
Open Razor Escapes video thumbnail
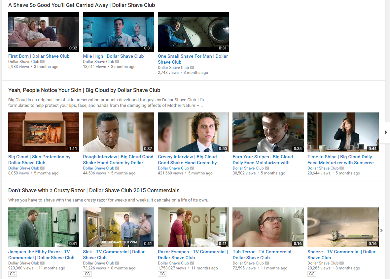[193, 227]
